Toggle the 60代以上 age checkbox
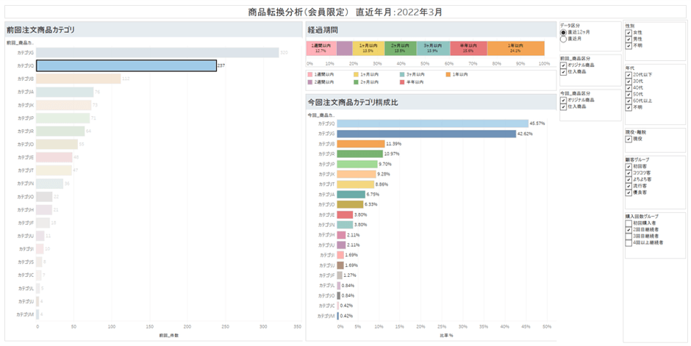 tap(628, 100)
